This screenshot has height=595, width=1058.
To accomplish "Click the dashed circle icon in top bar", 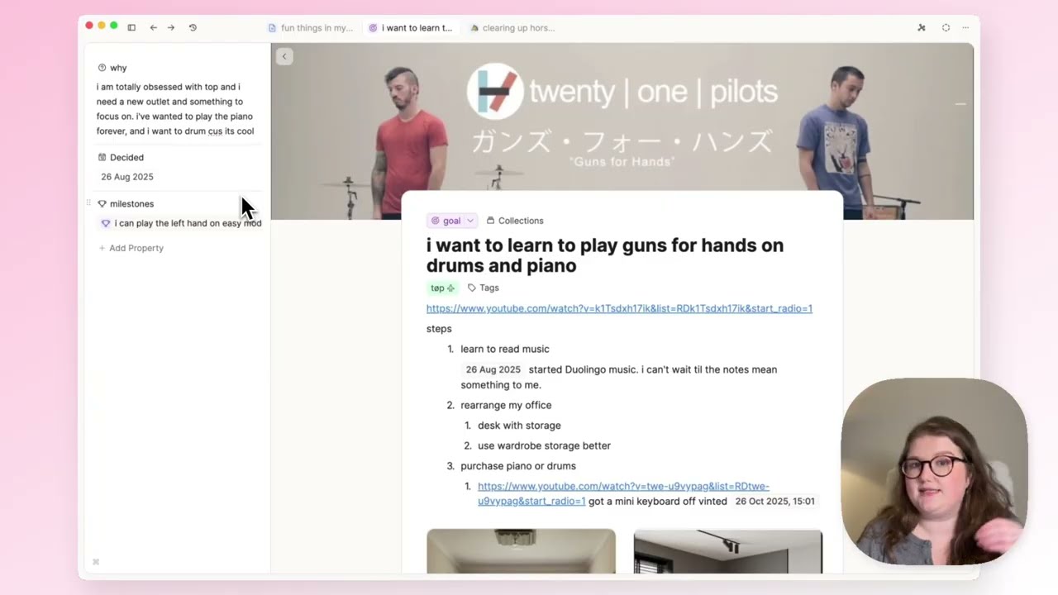I will tap(946, 27).
